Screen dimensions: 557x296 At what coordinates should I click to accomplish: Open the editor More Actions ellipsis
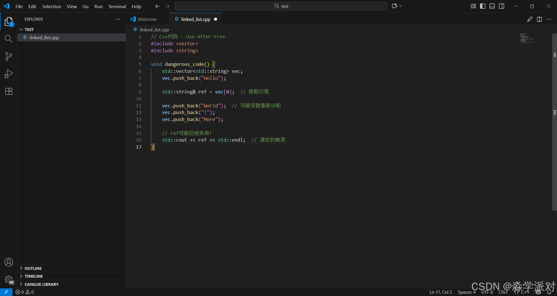click(x=549, y=19)
